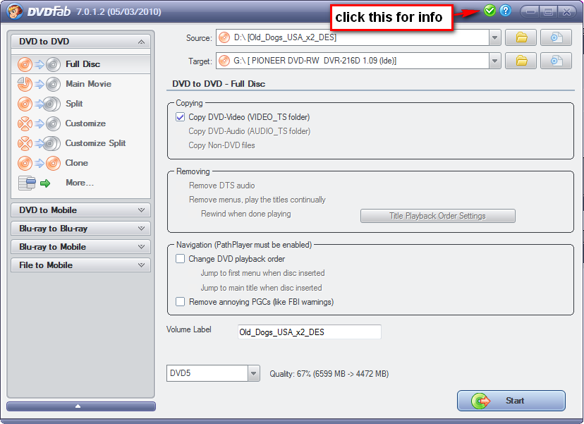This screenshot has width=584, height=424.
Task: Start the DVD copy process
Action: [511, 401]
